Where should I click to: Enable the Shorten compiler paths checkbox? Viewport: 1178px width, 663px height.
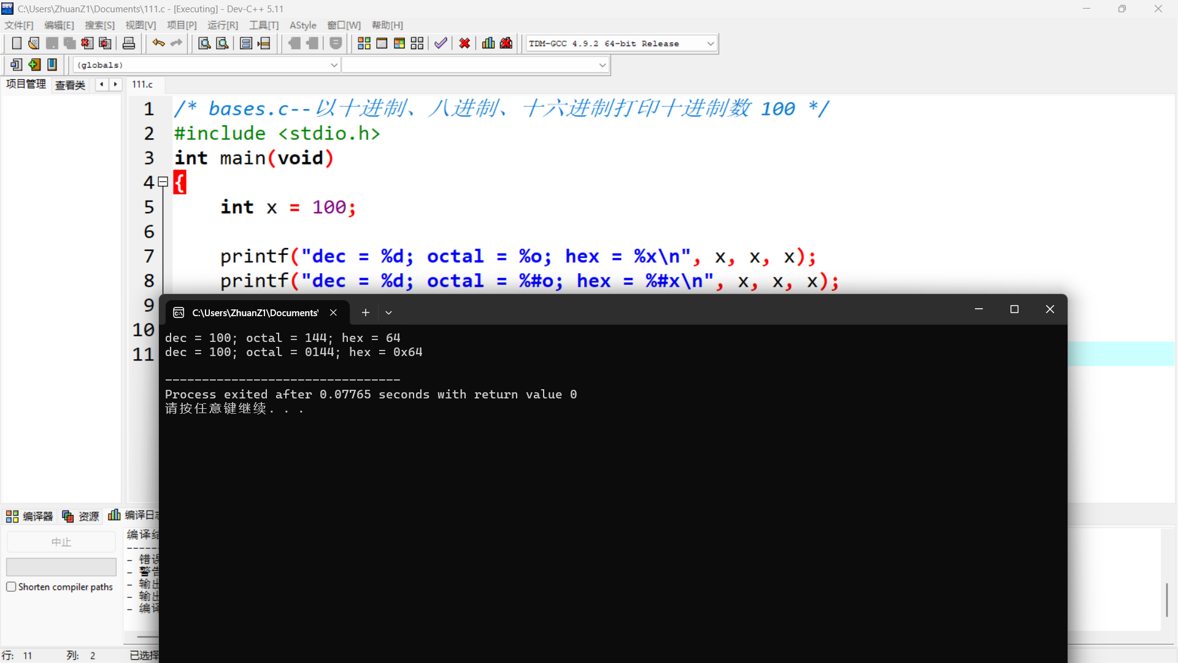tap(11, 587)
